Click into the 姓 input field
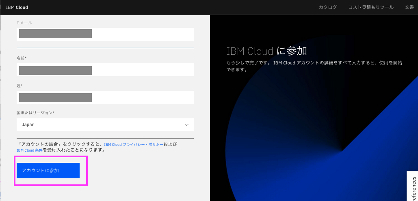This screenshot has height=201, width=418. tap(105, 97)
